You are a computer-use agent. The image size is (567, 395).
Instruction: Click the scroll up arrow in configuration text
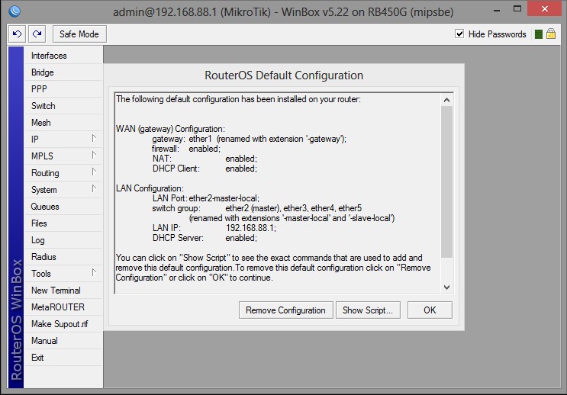coord(446,100)
